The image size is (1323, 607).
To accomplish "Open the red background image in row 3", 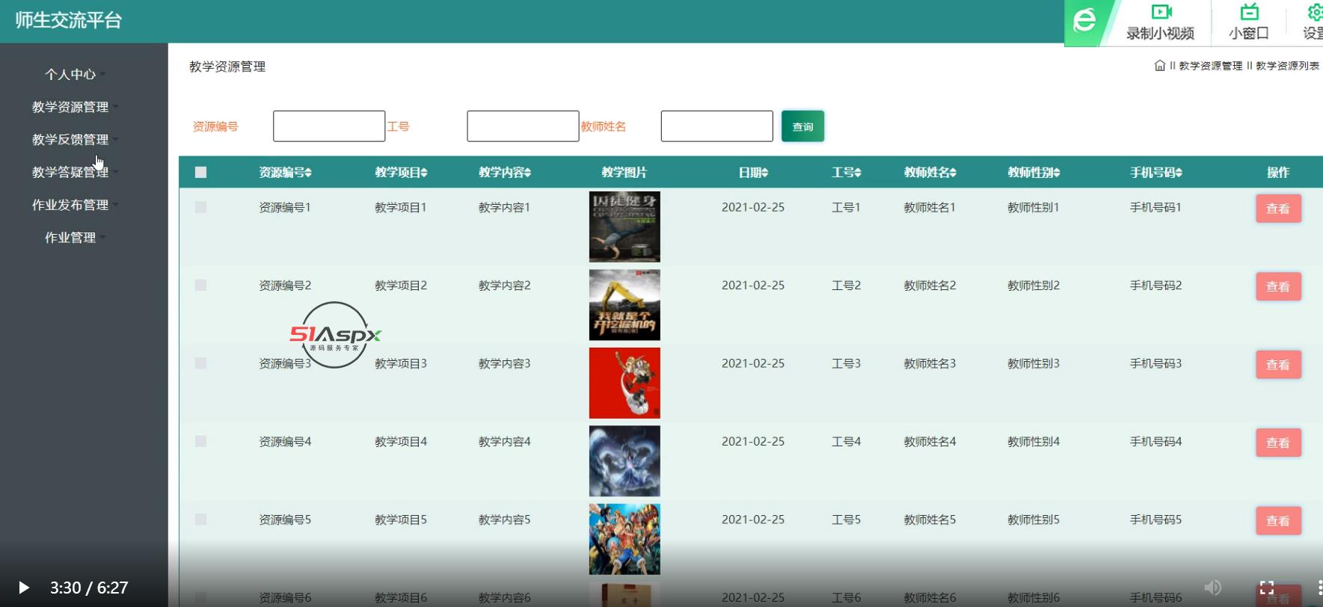I will tap(624, 383).
